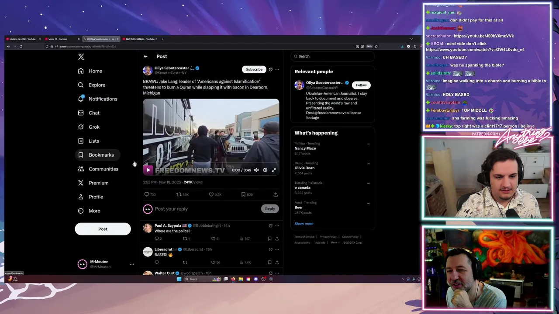
Task: Open more options on Walter Curt's comment
Action: pos(277,273)
